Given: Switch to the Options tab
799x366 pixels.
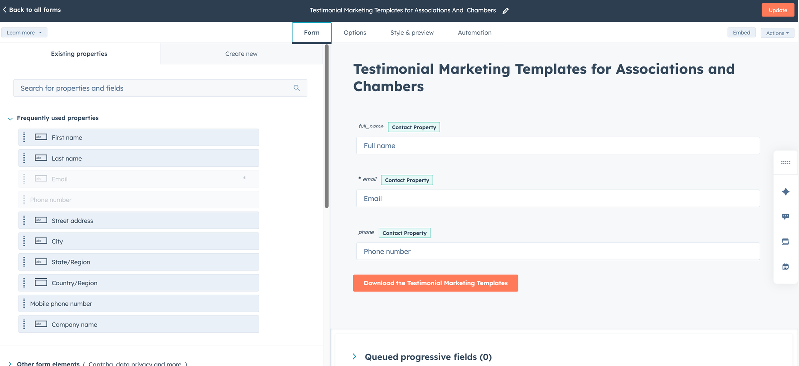Looking at the screenshot, I should coord(355,33).
